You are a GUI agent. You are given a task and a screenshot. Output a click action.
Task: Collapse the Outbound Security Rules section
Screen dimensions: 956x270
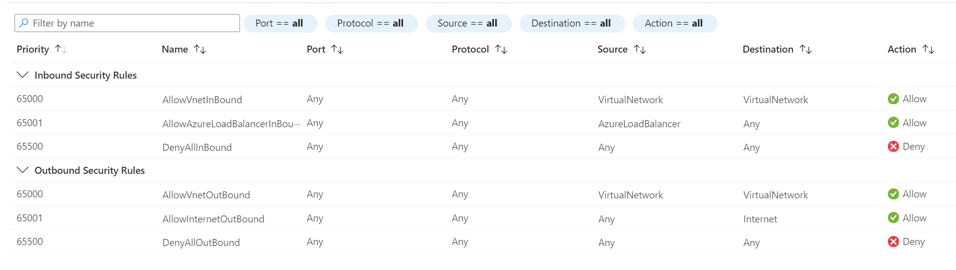pyautogui.click(x=23, y=170)
